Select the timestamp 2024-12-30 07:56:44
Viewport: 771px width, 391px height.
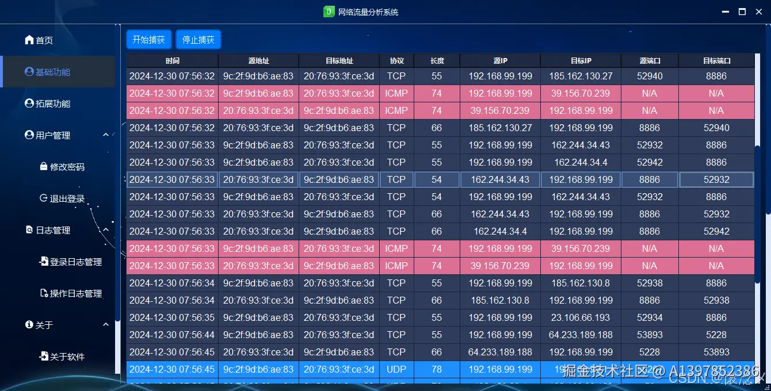pyautogui.click(x=172, y=335)
